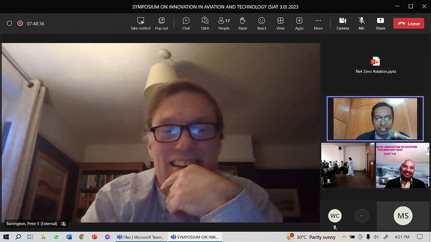Open the Q&A panel
431x242 pixels.
coord(205,23)
